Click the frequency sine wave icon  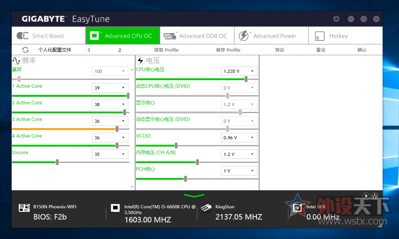[x=16, y=60]
